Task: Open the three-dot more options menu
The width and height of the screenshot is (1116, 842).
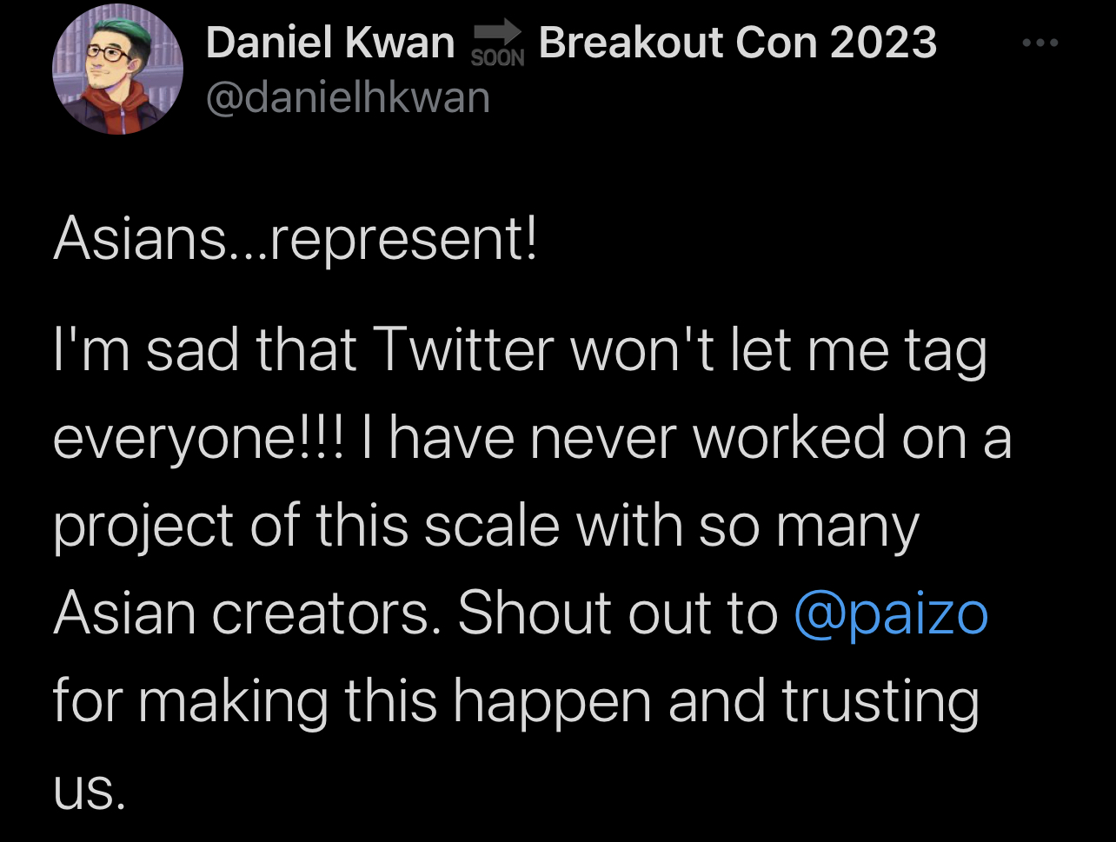Action: [x=1041, y=42]
